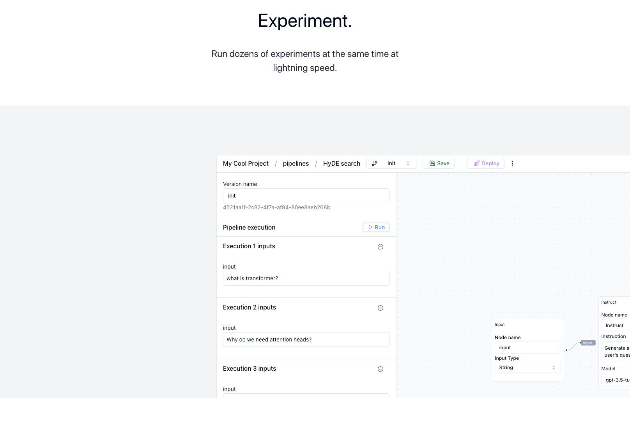The width and height of the screenshot is (630, 428).
Task: Run the pipeline execution
Action: [x=376, y=227]
